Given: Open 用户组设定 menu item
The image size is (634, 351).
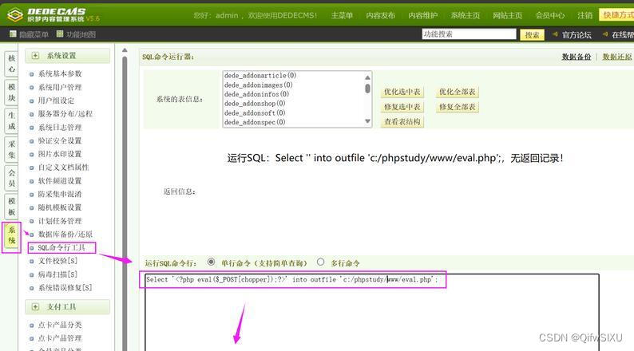Looking at the screenshot, I should pyautogui.click(x=56, y=101).
